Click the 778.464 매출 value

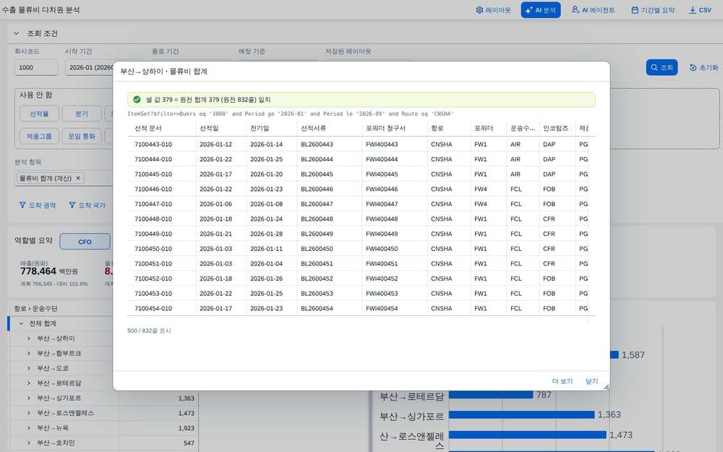click(38, 271)
